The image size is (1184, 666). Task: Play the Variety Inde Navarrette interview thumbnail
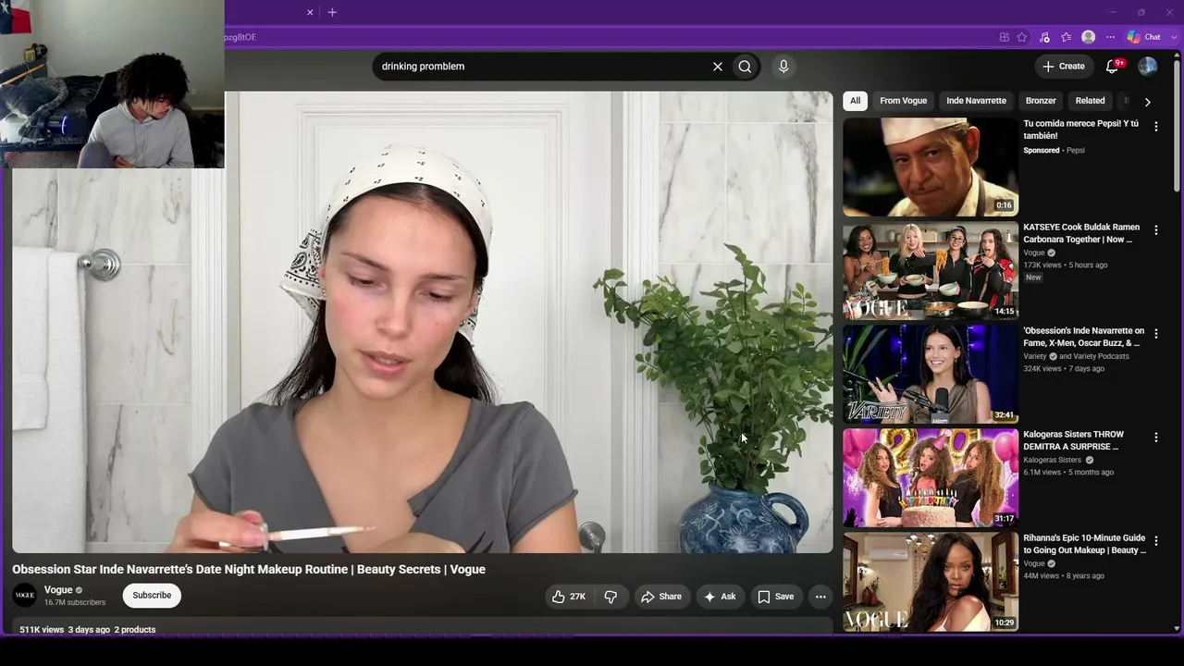[931, 375]
